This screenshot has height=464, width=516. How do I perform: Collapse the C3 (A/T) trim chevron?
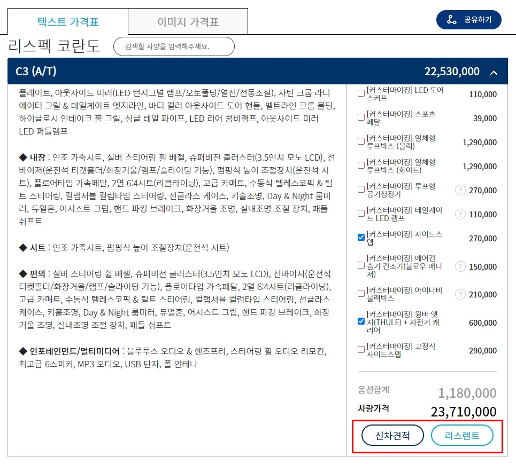click(494, 73)
